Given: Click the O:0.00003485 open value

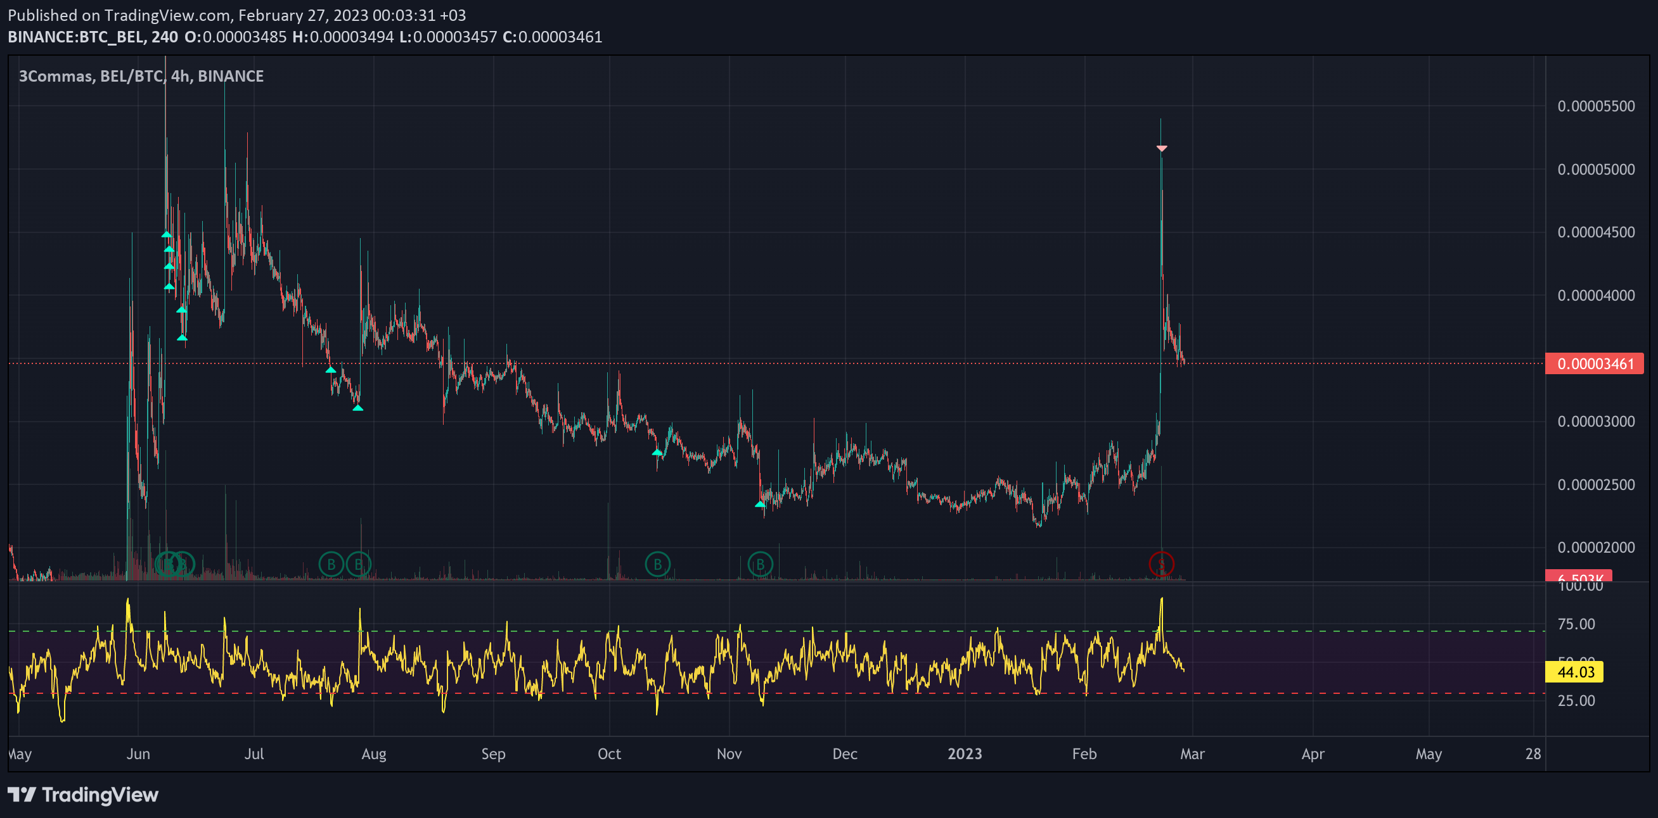Looking at the screenshot, I should (236, 37).
